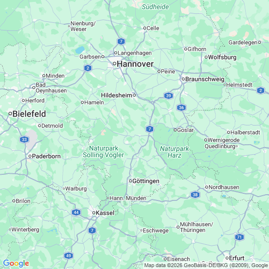The height and width of the screenshot is (269, 269).
Task: Select the Paderborn city label
Action: coord(46,156)
